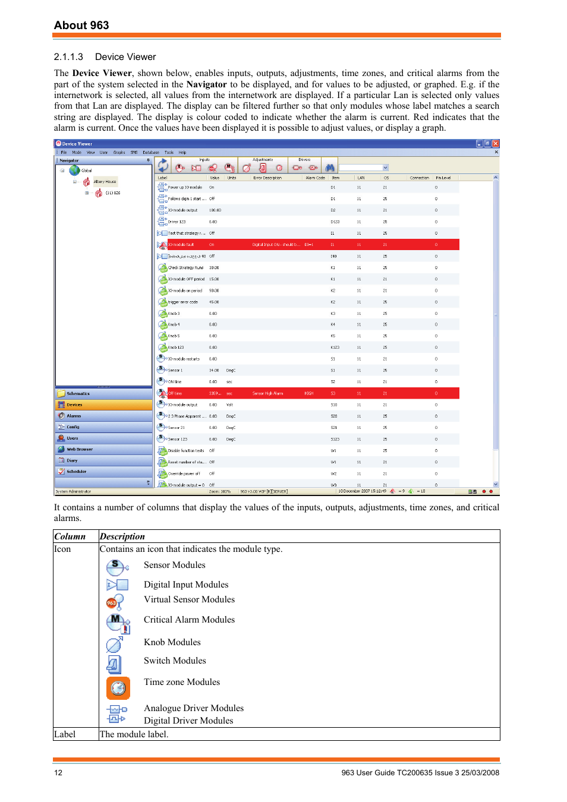Click the icon of the 'Knob 3' row
Viewport: 567px width, 802px height.
click(x=162, y=313)
